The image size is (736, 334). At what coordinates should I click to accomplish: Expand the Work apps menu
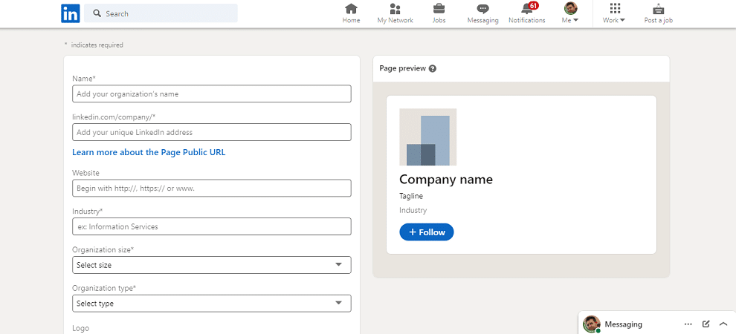point(614,13)
